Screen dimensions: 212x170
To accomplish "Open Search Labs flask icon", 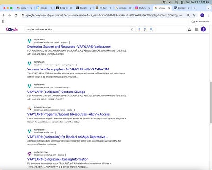I will (189, 29).
